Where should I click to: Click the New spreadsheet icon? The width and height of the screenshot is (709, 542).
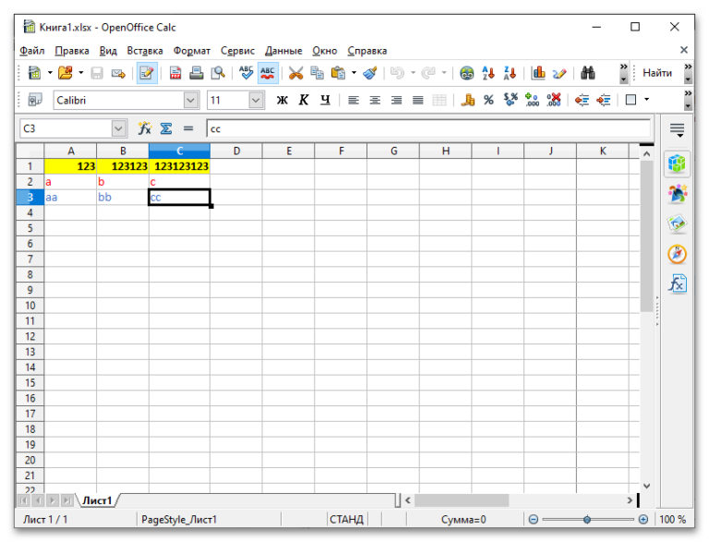[x=35, y=73]
